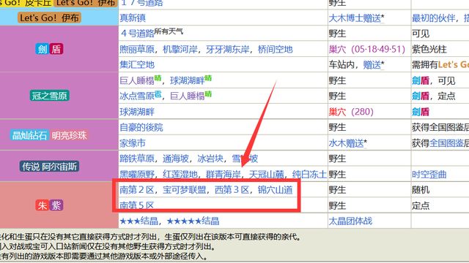Click the 劍盾 link before 可见
The width and height of the screenshot is (469, 263).
(421, 80)
